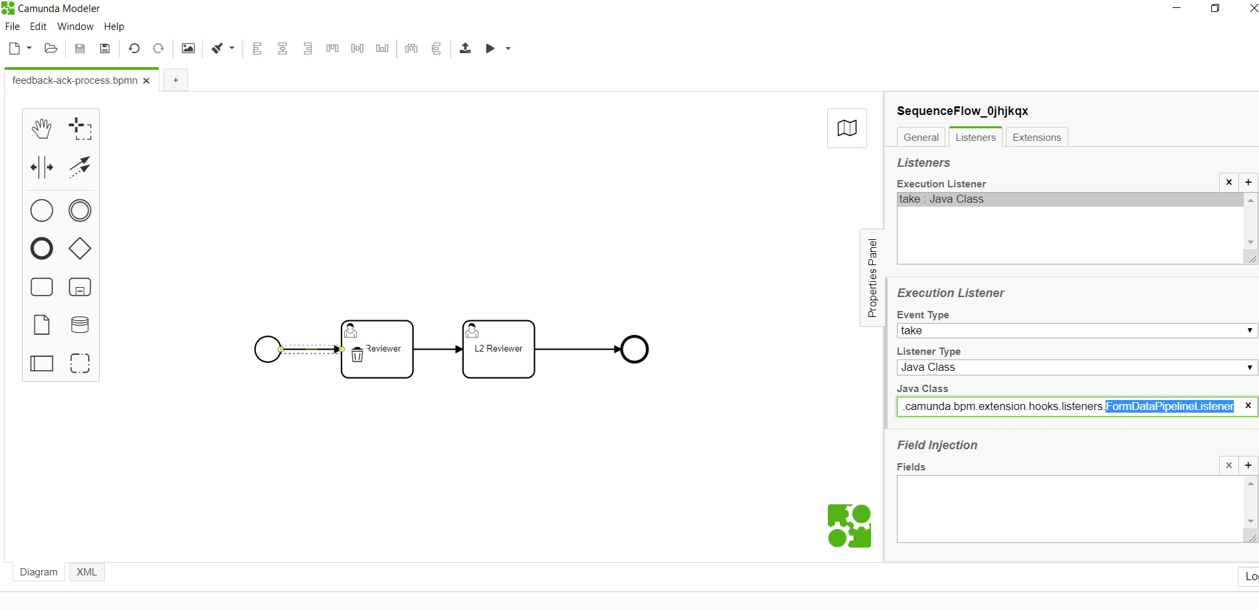Image resolution: width=1259 pixels, height=610 pixels.
Task: Select the gateway diamond in palette
Action: point(80,249)
